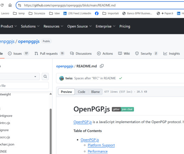This screenshot has height=154, width=184.
Task: Open the temp bookmarks folder
Action: (x=19, y=13)
